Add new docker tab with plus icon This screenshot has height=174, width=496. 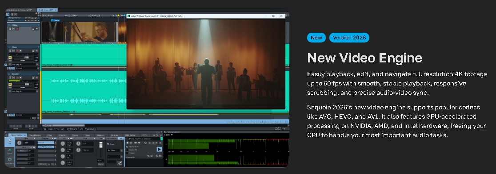click(161, 135)
